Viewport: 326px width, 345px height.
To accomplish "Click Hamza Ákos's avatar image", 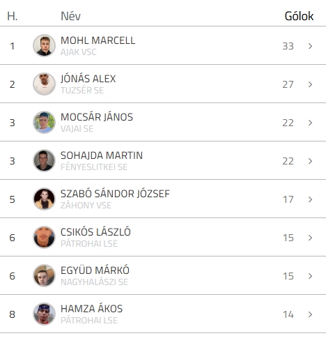I will [44, 314].
